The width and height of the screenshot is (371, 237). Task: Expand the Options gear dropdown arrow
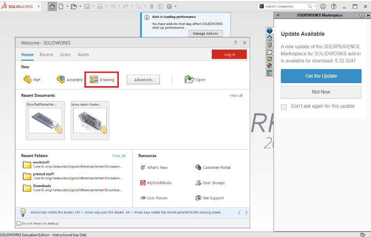[175, 7]
